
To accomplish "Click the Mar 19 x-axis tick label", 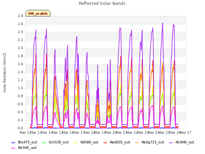I will pos(100,133).
